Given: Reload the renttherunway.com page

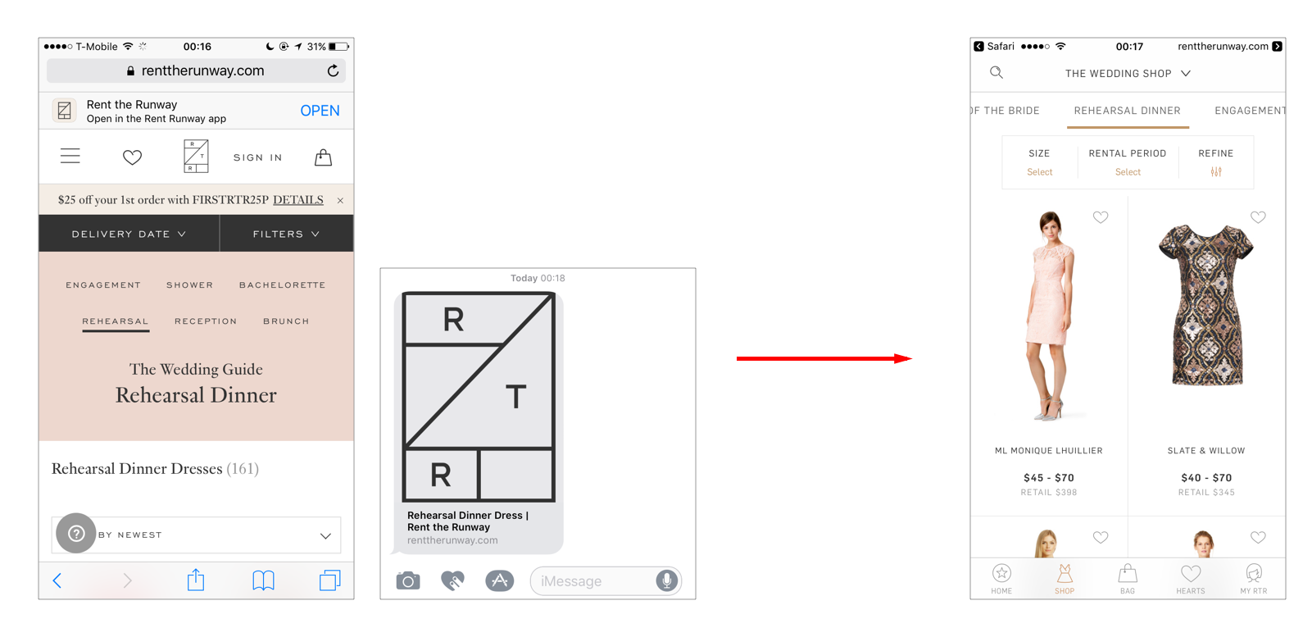Looking at the screenshot, I should 333,71.
